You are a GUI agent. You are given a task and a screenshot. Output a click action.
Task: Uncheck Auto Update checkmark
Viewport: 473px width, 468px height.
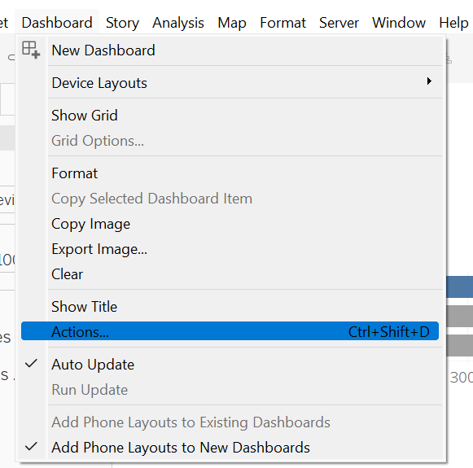coord(31,364)
